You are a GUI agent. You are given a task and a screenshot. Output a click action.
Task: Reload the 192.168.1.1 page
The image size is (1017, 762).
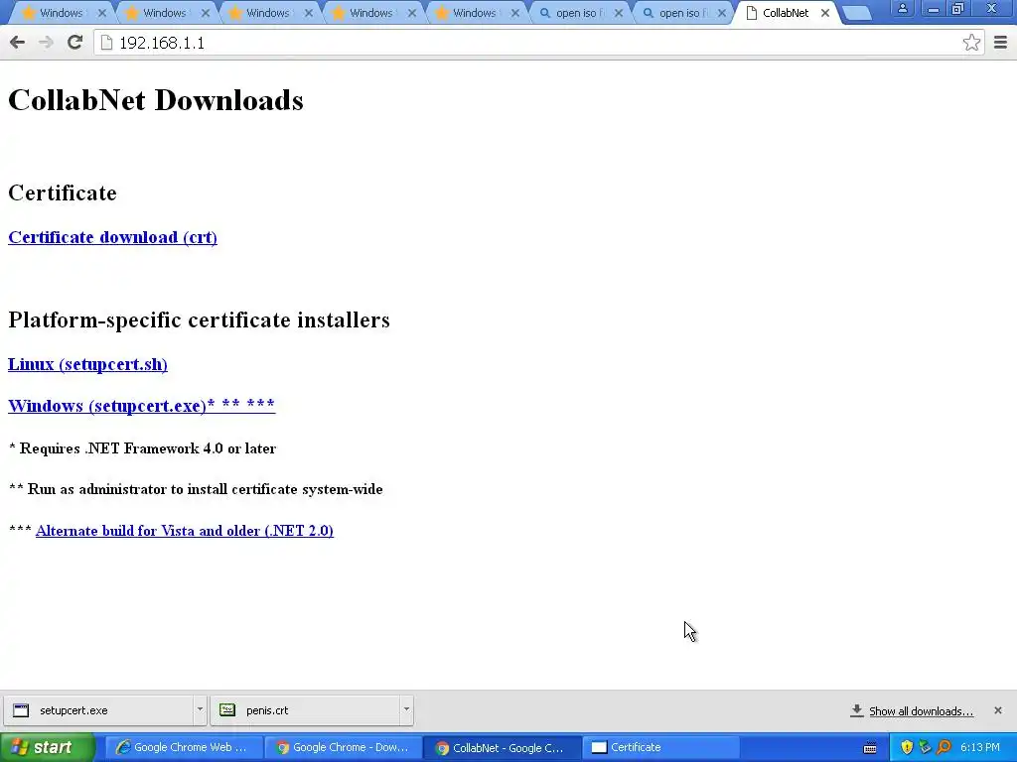pos(74,43)
